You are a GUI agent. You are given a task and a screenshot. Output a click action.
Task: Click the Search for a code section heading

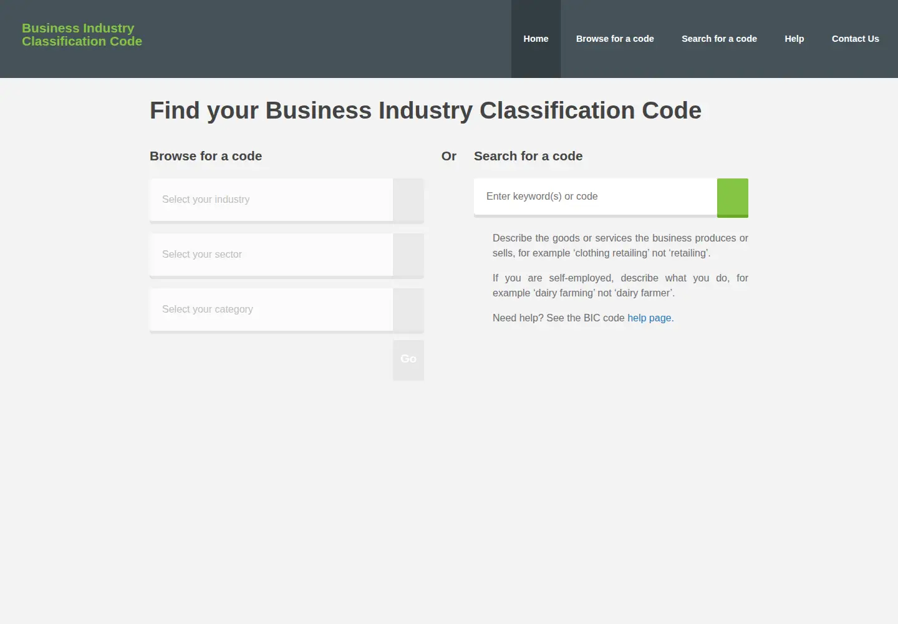click(x=528, y=156)
